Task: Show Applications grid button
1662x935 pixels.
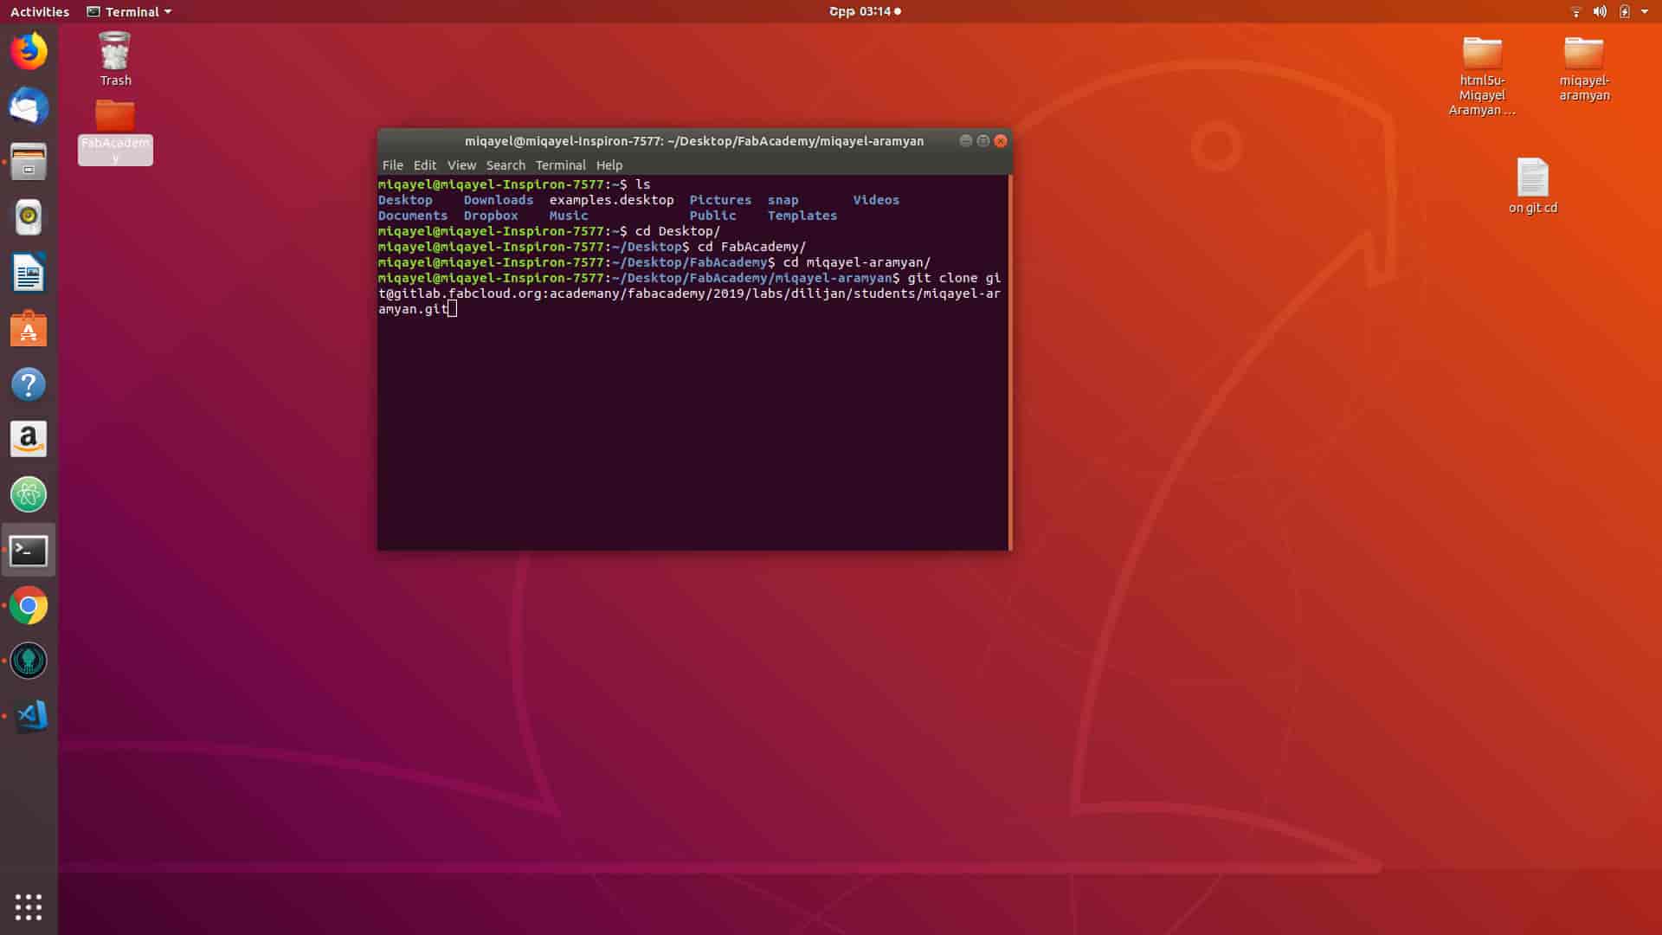Action: pos(29,906)
